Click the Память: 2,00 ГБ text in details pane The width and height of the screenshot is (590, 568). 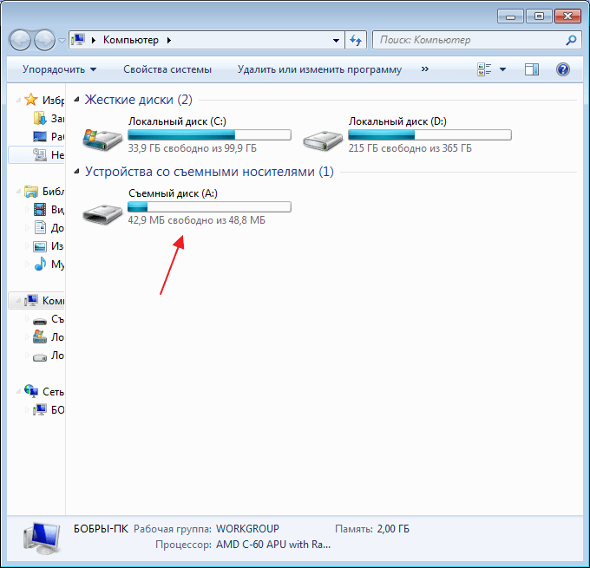click(x=372, y=529)
